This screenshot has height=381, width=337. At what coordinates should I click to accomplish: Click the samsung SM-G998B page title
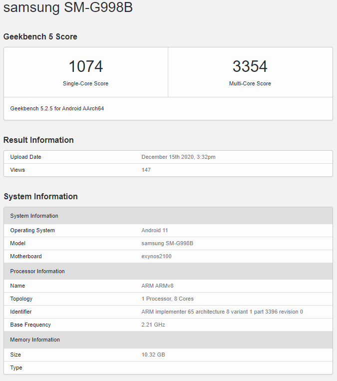68,8
